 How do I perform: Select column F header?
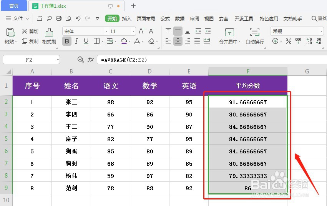(248, 71)
